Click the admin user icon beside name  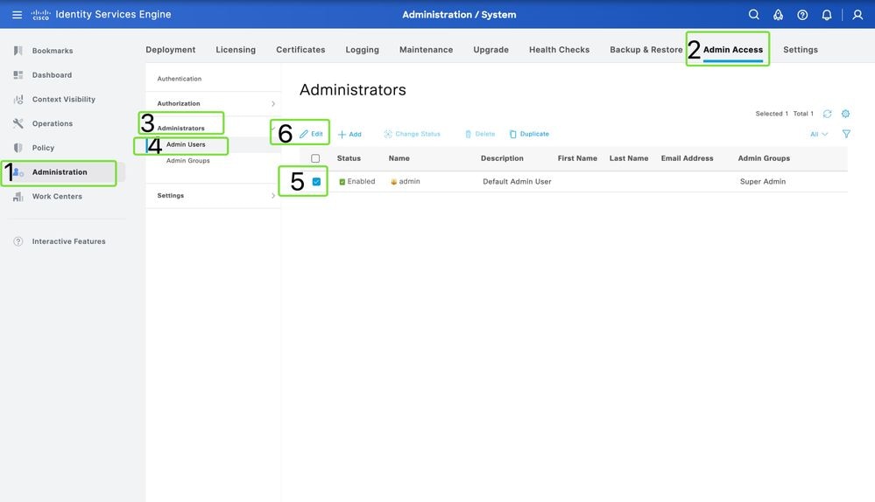pyautogui.click(x=393, y=182)
